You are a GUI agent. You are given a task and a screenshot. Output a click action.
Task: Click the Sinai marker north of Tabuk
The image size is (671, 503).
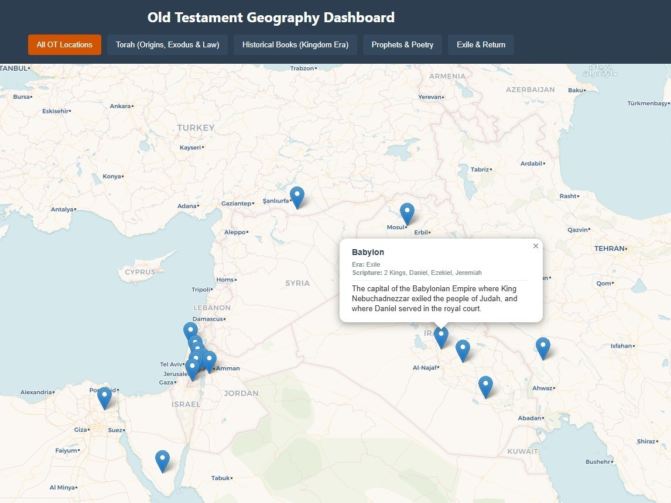tap(162, 461)
